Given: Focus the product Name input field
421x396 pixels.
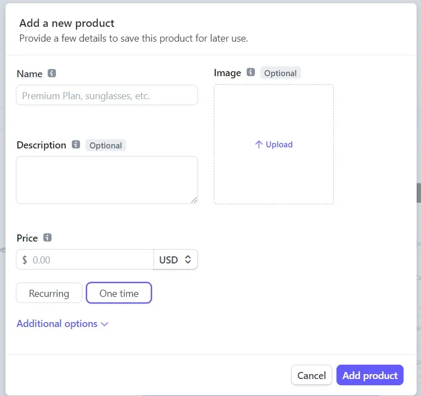Looking at the screenshot, I should (x=107, y=95).
